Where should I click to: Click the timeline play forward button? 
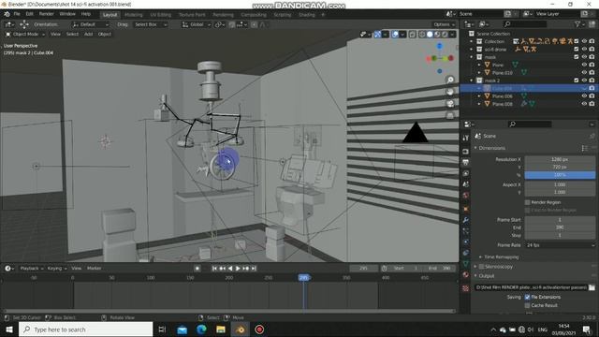coord(238,269)
